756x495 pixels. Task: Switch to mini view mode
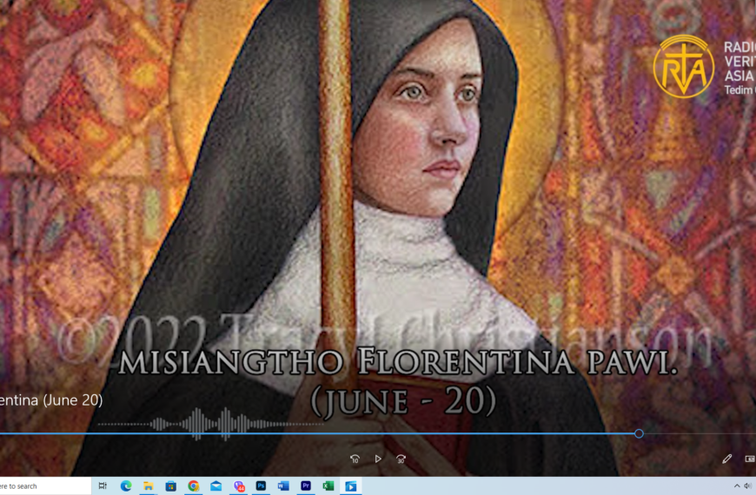coord(750,459)
